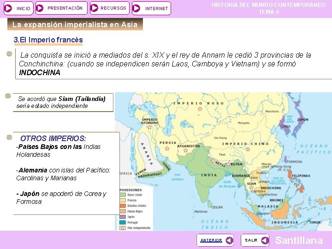
Task: Click the 'BIRMANIA' label on the map
Action: coord(241,176)
